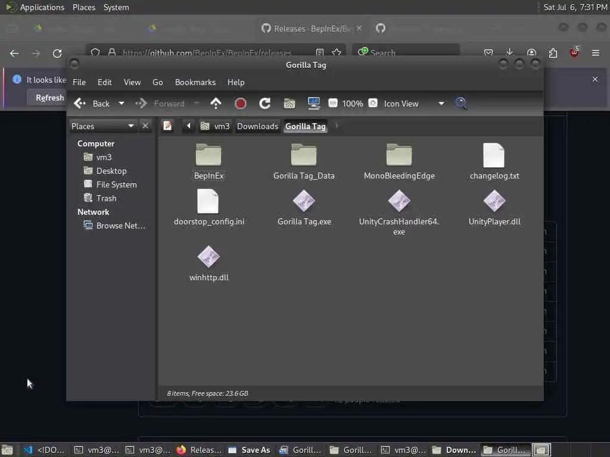Click the Firefox Search field

[406, 52]
